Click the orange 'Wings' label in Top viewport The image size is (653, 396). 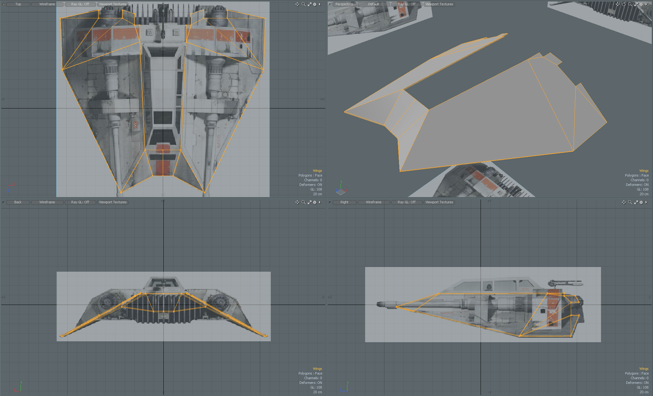[317, 171]
